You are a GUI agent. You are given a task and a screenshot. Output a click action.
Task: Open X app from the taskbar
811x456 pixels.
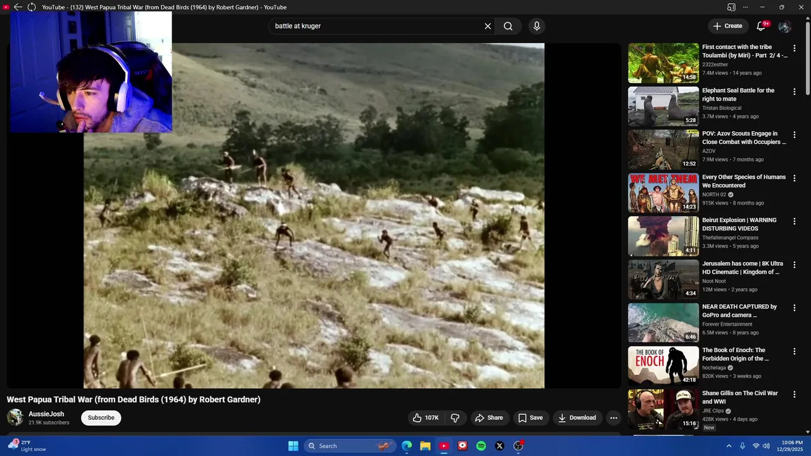click(x=499, y=446)
